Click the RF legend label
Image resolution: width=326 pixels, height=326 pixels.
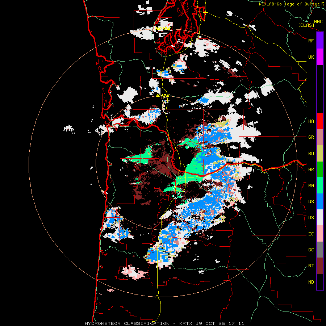(x=311, y=41)
